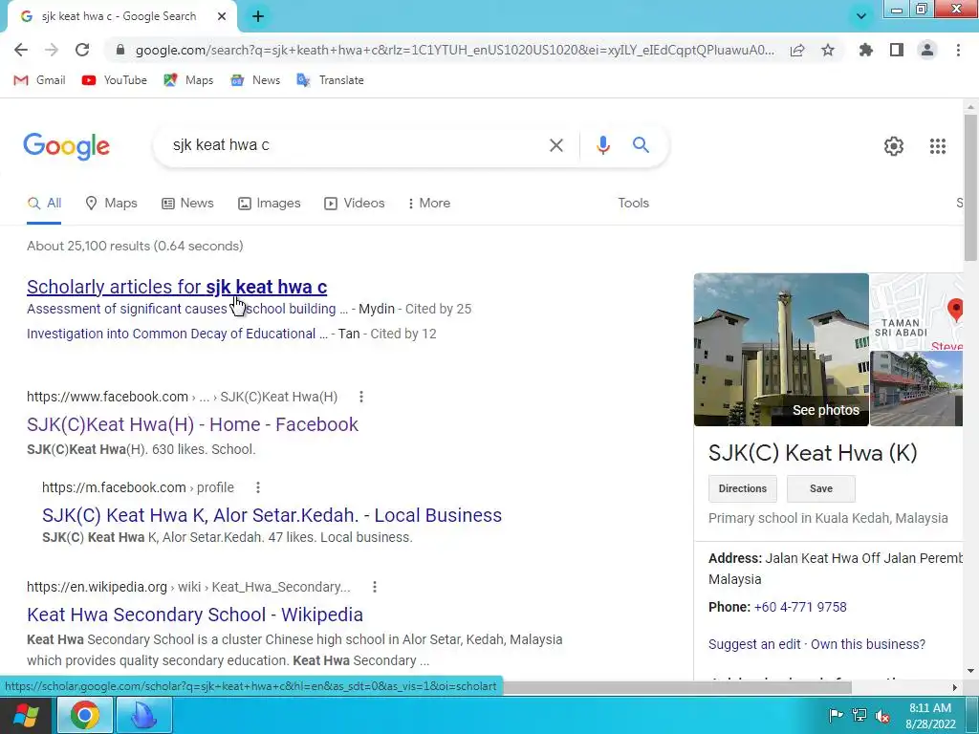This screenshot has width=979, height=734.
Task: Share this page via share icon
Action: [x=797, y=50]
